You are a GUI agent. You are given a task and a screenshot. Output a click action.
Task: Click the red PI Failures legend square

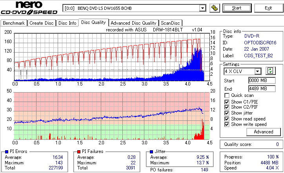[x=79, y=152]
